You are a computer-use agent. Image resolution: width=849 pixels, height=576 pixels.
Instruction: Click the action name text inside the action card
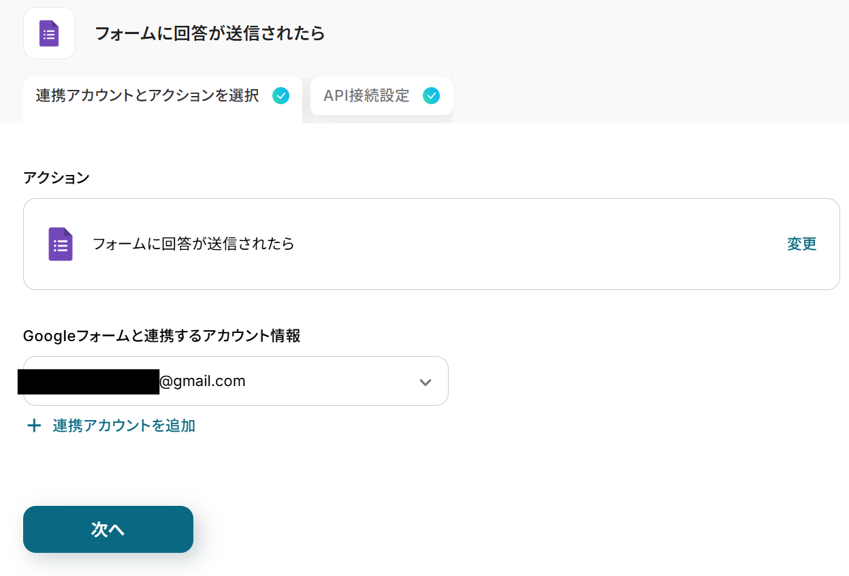point(193,244)
